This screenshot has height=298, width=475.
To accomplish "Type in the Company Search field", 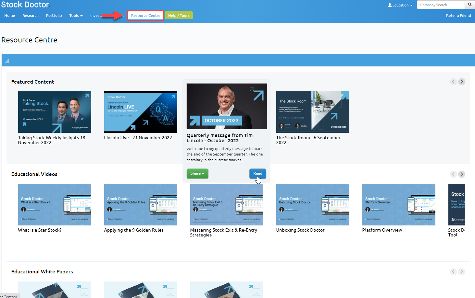I will pos(441,5).
